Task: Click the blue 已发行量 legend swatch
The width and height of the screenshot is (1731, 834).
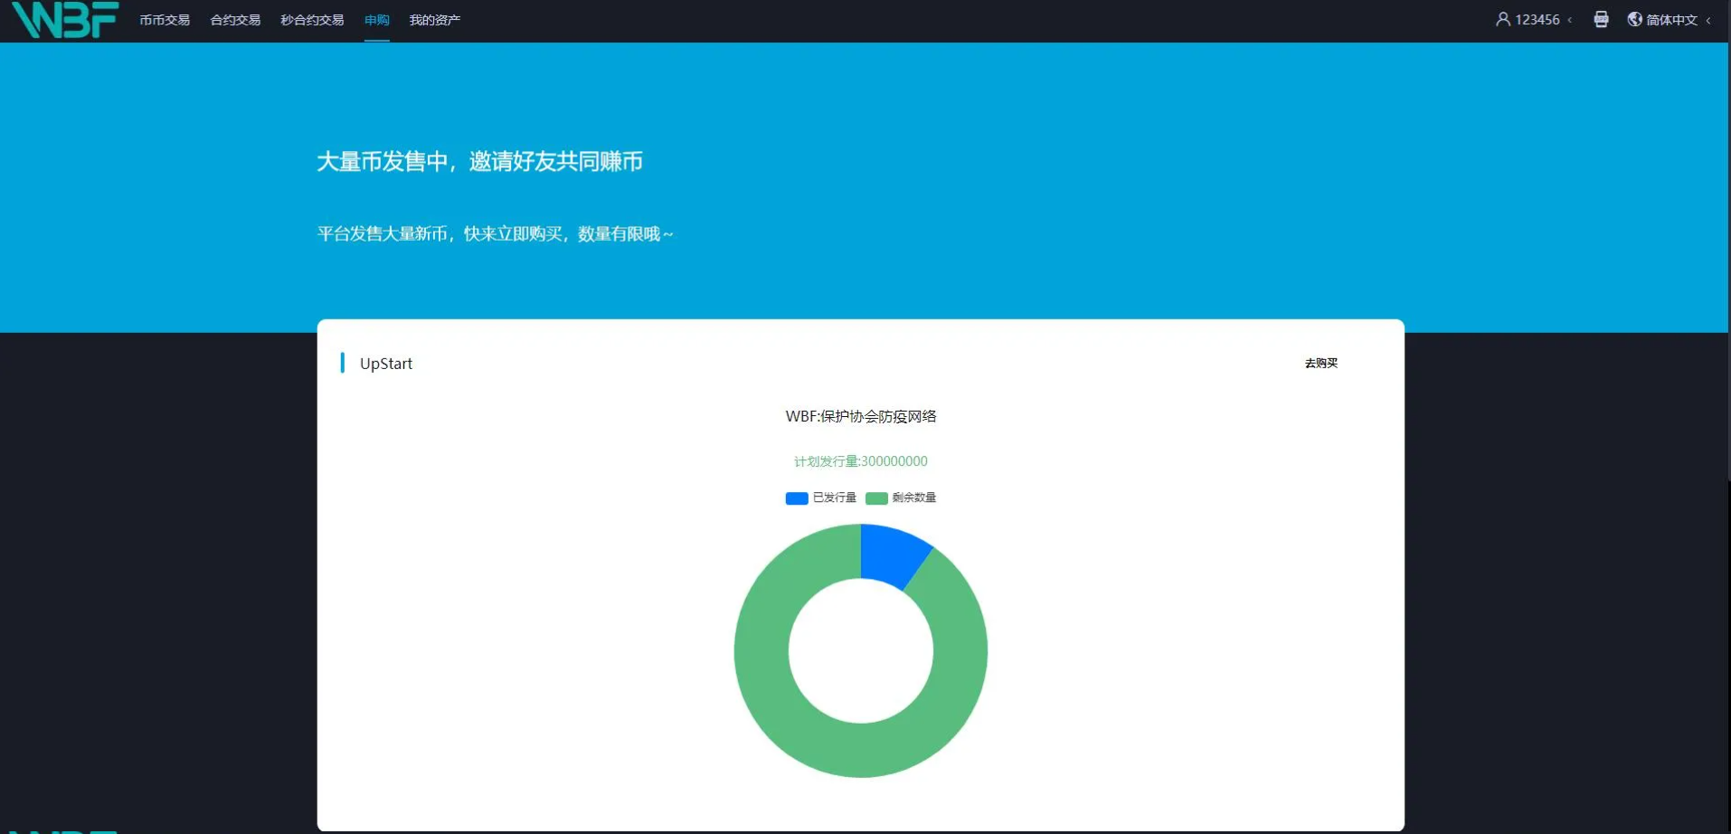Action: point(796,498)
